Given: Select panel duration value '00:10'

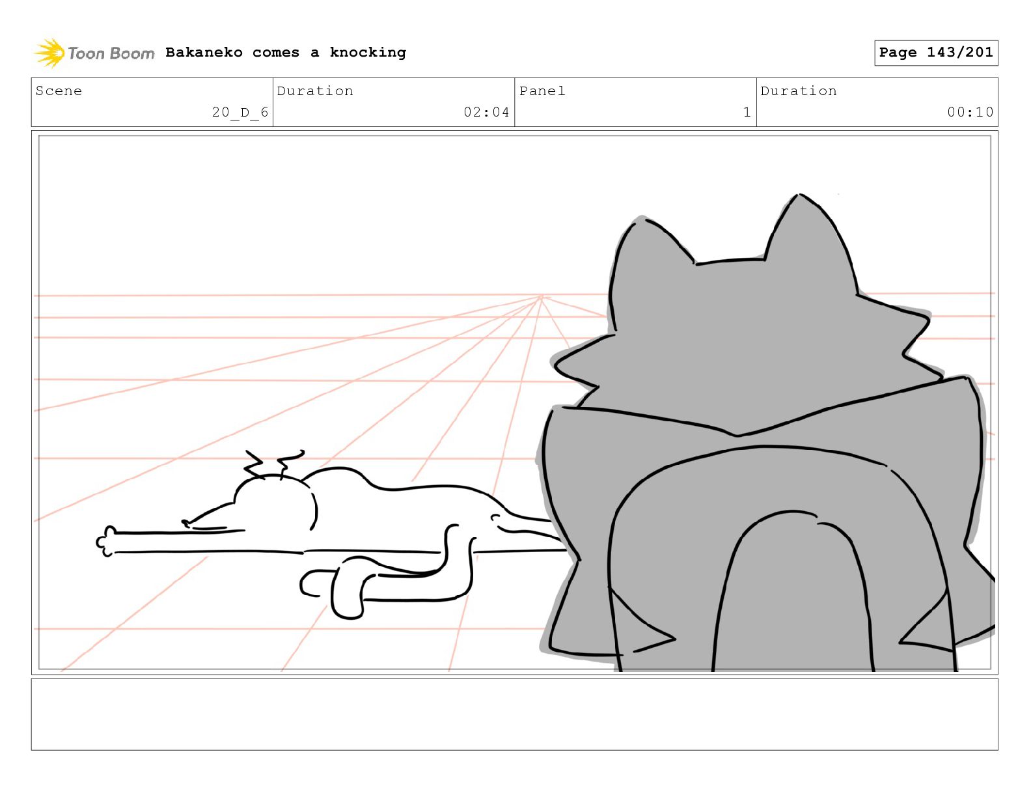Looking at the screenshot, I should coord(970,112).
